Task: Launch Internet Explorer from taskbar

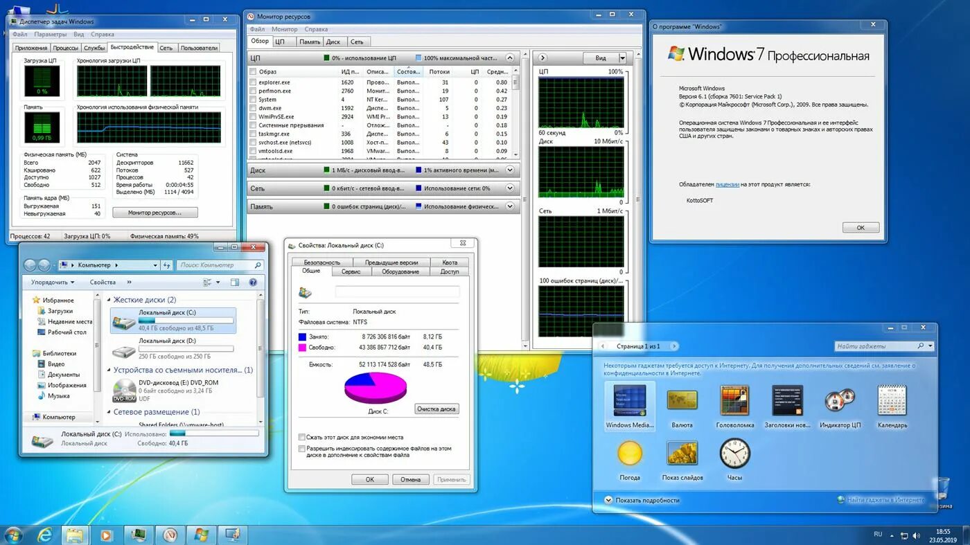Action: (45, 535)
